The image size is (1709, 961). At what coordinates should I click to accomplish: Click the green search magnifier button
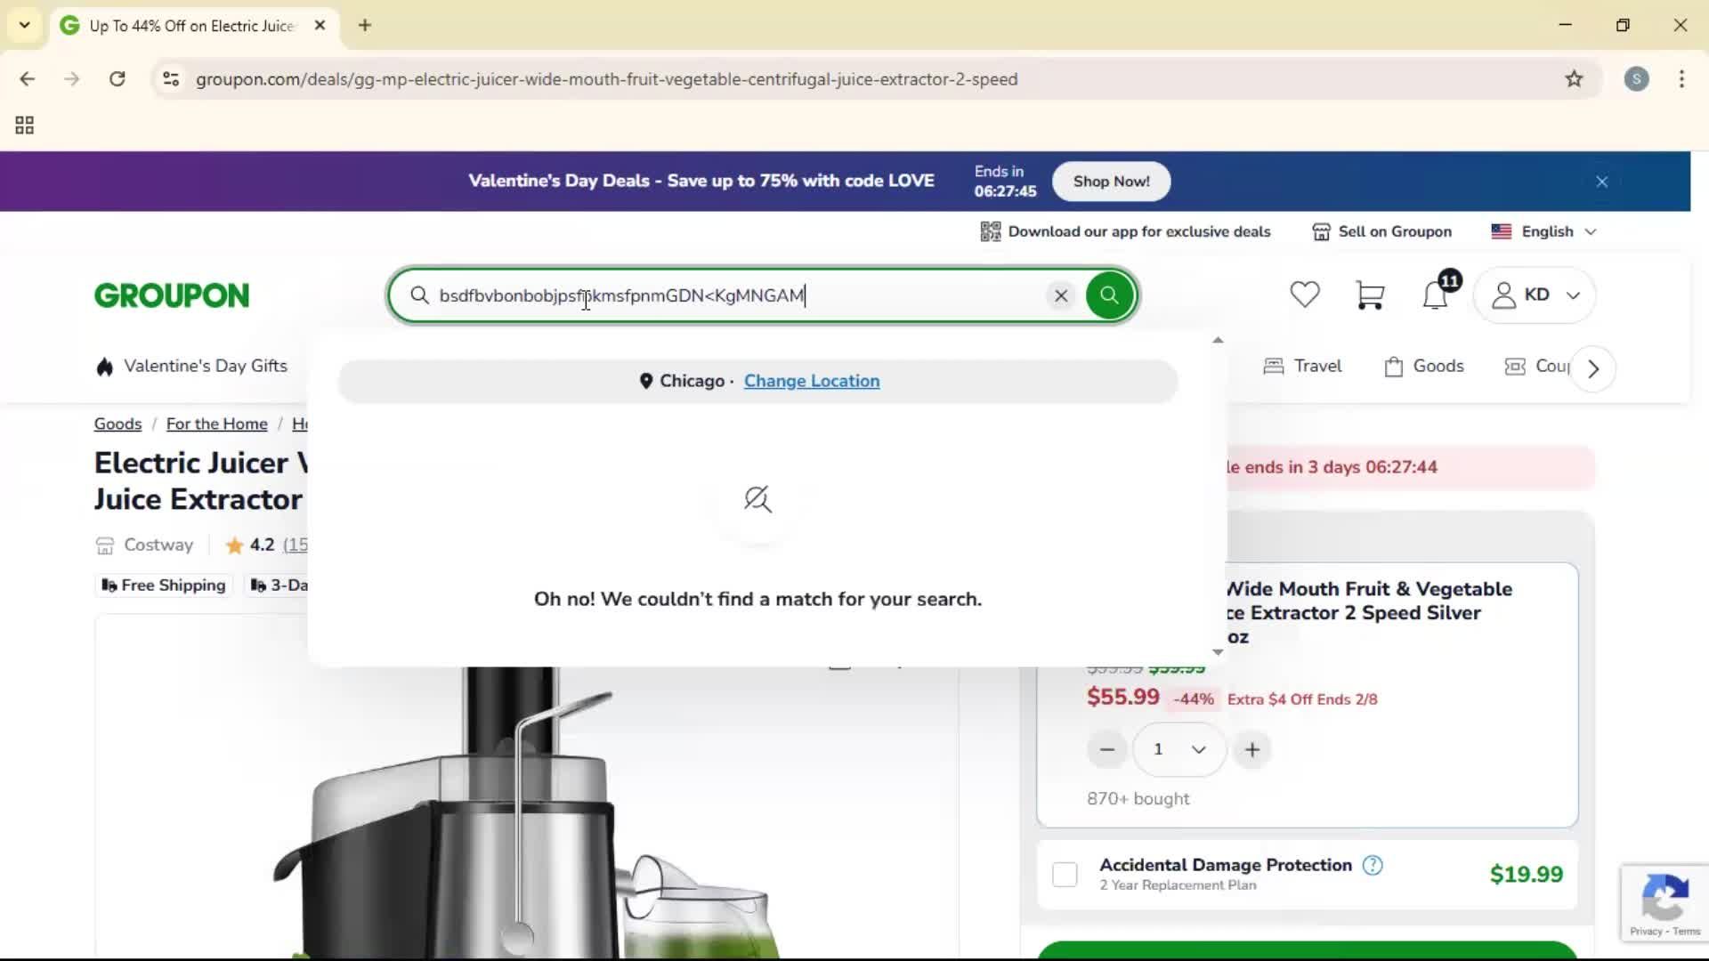point(1108,295)
